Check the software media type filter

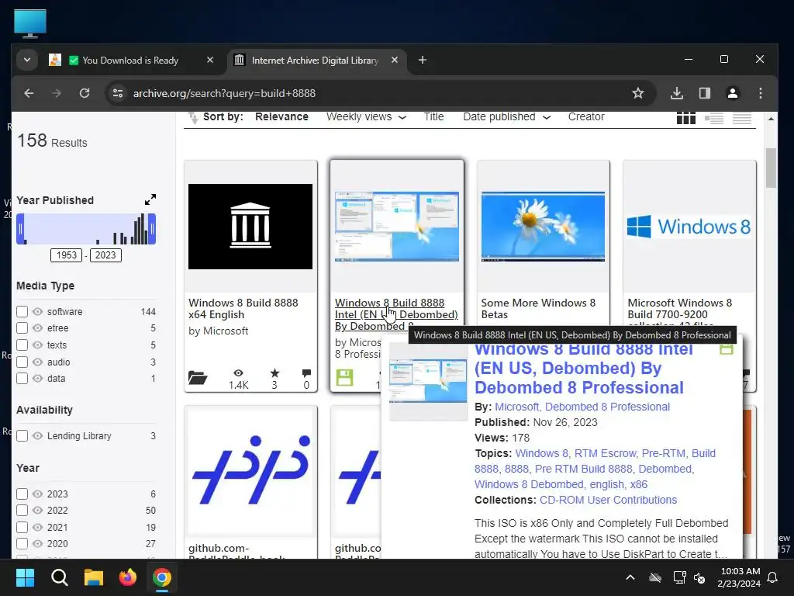[x=22, y=311]
